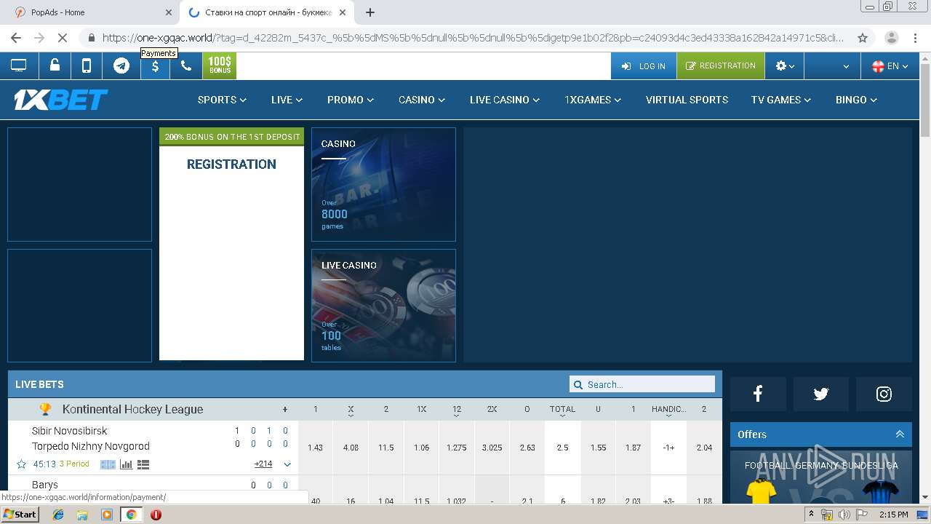
Task: Click the plus column header in the league row
Action: [x=285, y=409]
